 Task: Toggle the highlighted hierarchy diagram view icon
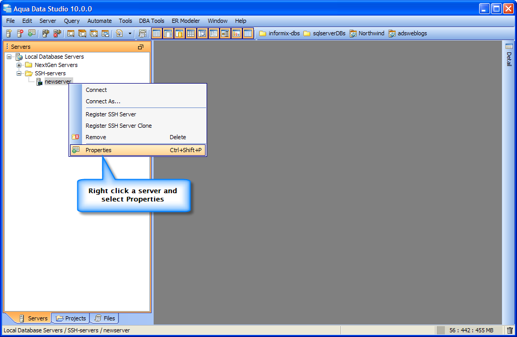[225, 33]
